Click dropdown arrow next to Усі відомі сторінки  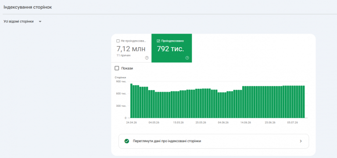pyautogui.click(x=40, y=21)
